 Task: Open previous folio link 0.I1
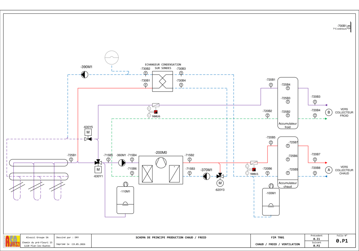pos(316,239)
